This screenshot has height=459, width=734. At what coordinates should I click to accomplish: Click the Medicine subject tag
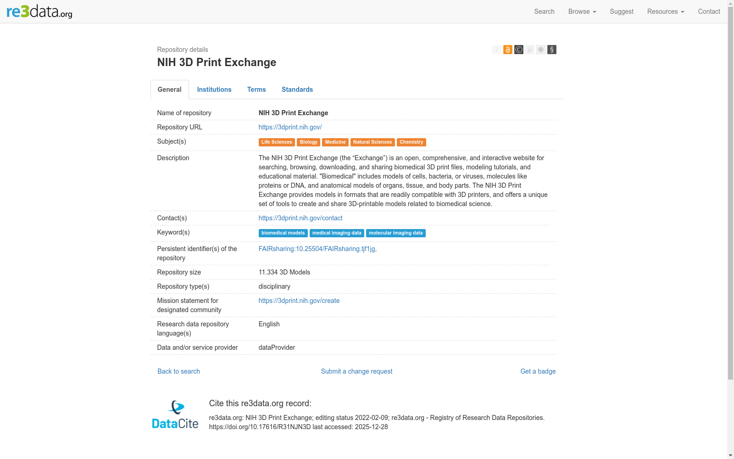335,142
